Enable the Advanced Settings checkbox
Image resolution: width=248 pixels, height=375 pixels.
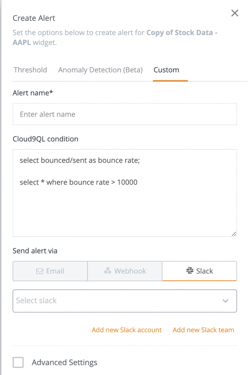[18, 362]
